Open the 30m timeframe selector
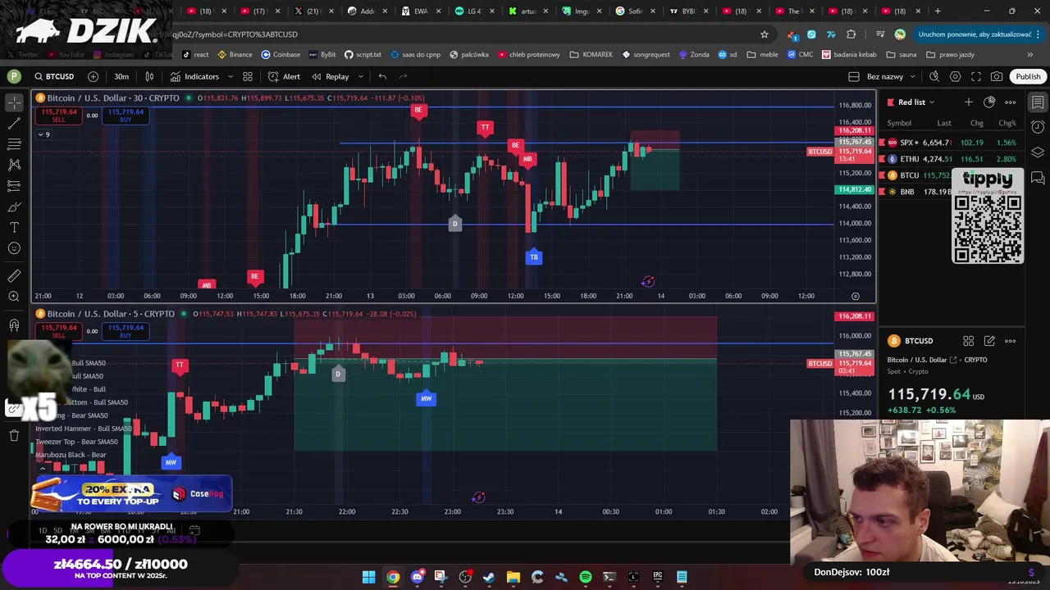 point(121,76)
